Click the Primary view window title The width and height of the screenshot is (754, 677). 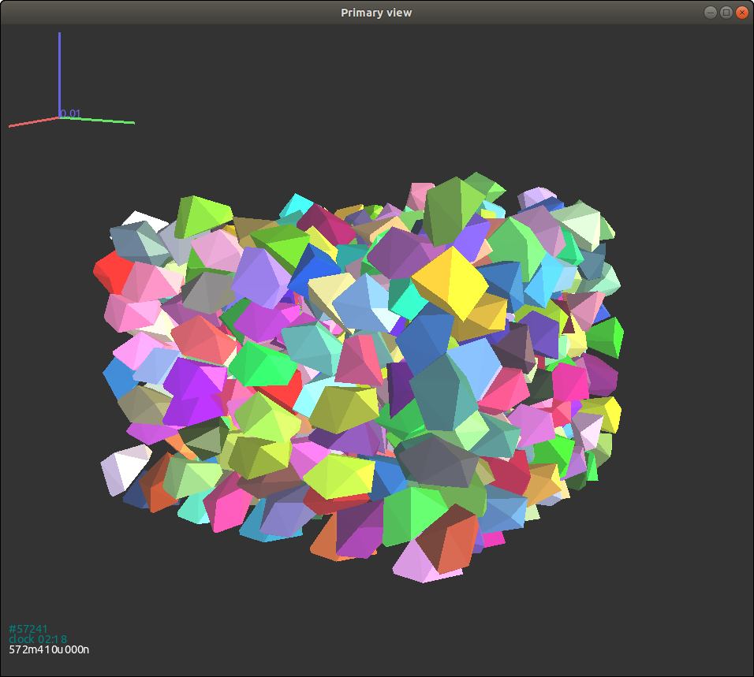[x=376, y=13]
